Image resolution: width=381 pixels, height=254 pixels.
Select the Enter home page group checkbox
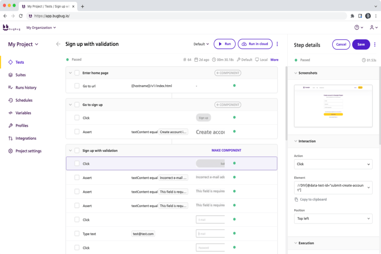tap(77, 73)
